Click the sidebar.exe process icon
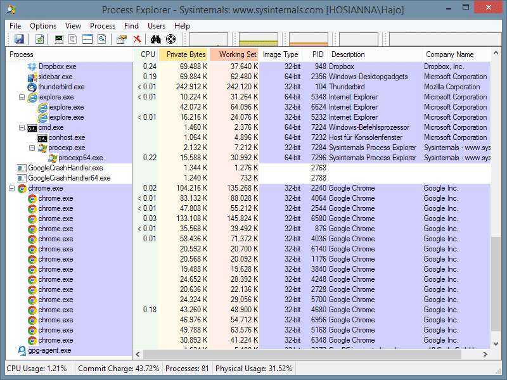507x380 pixels. pos(32,77)
